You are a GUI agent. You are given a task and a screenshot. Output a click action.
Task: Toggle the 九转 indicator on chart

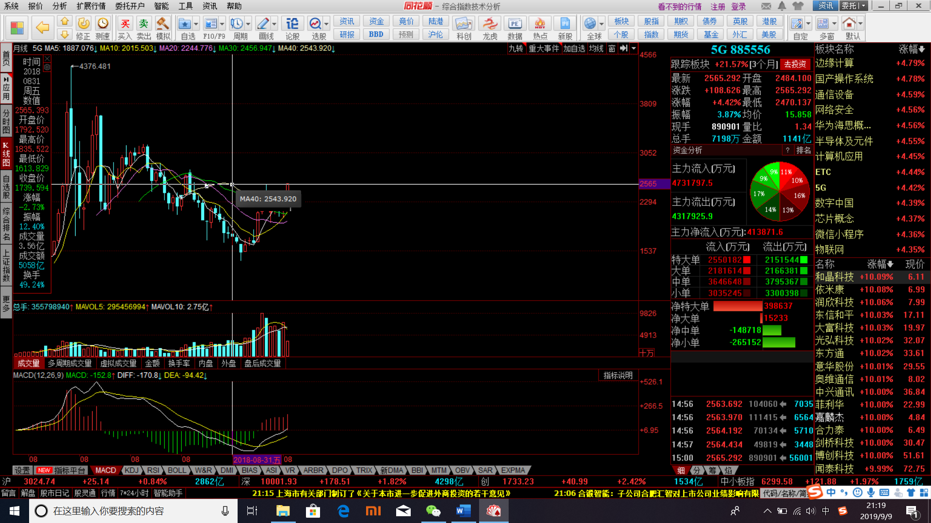pyautogui.click(x=516, y=48)
